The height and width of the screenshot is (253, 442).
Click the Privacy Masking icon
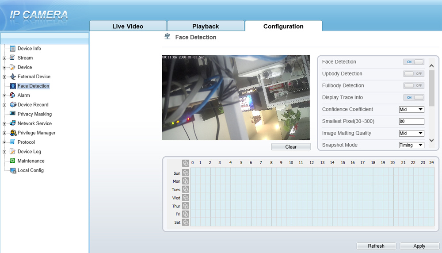point(12,114)
